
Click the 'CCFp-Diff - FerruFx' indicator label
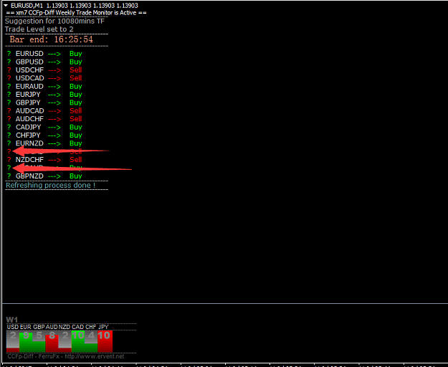tap(33, 356)
